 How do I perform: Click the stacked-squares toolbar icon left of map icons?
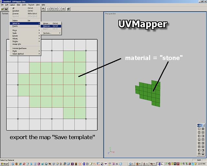tap(44, 9)
